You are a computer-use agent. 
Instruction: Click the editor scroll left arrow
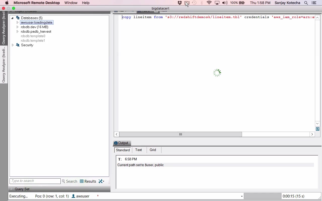[116, 134]
